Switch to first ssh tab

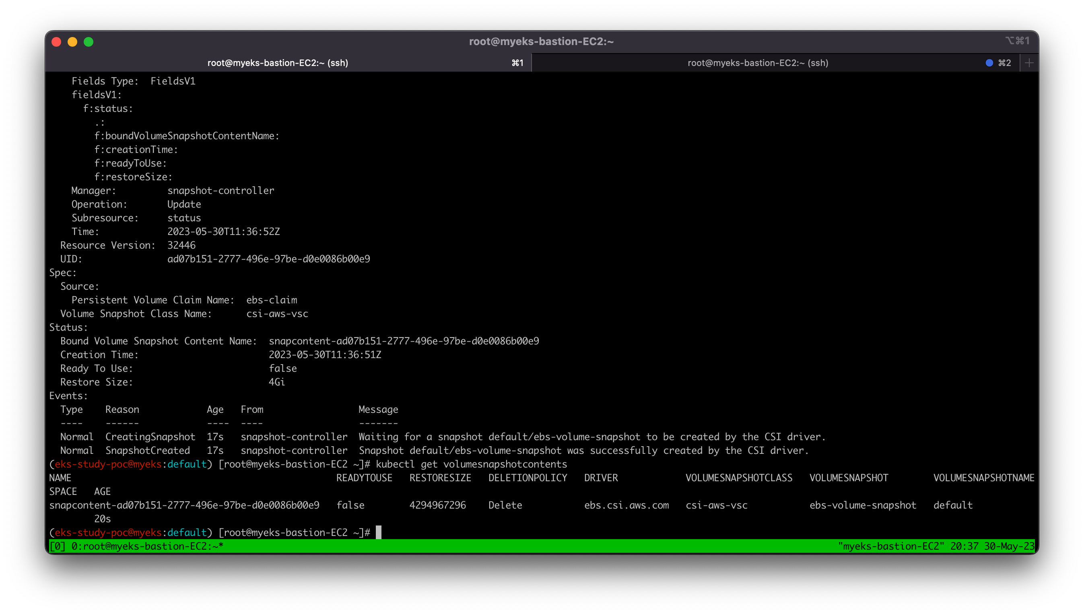(x=277, y=63)
